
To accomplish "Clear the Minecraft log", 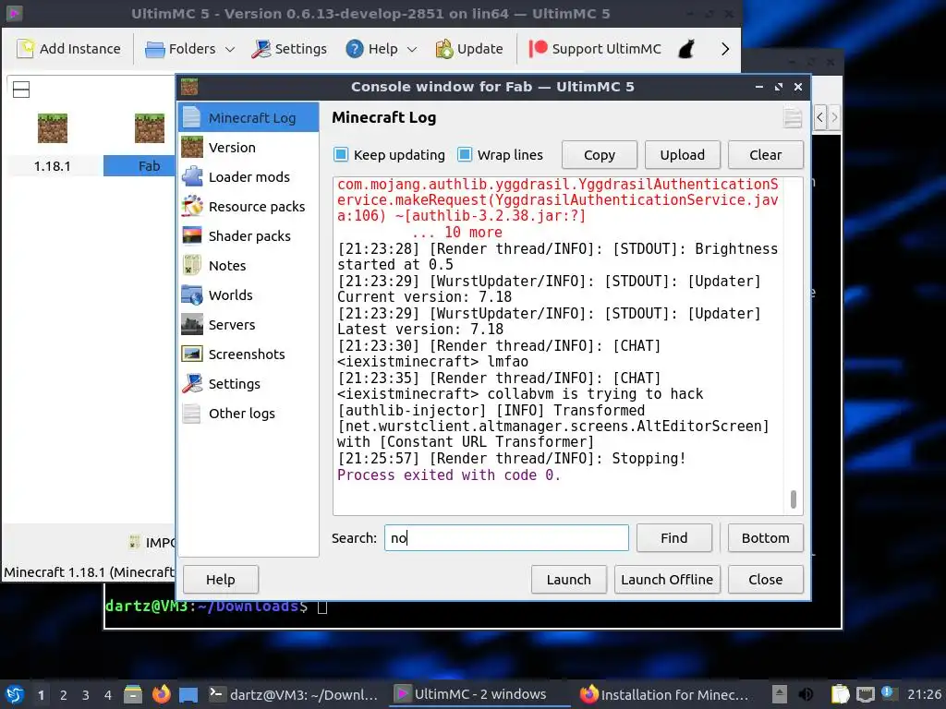I will click(766, 155).
